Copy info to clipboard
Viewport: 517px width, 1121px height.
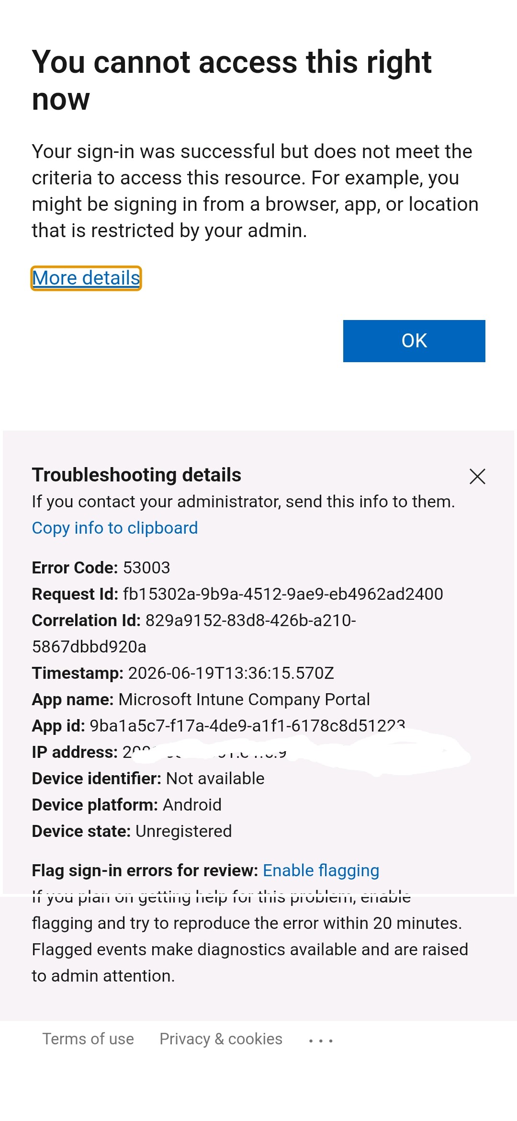click(x=115, y=528)
